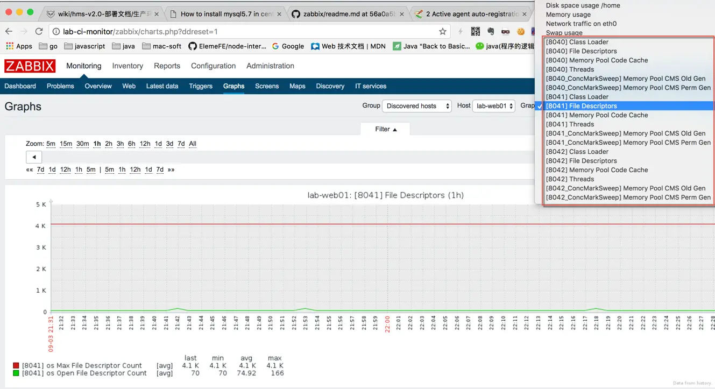The height and width of the screenshot is (389, 715).
Task: Open the Group dropdown showing Discovered hosts
Action: tap(416, 106)
